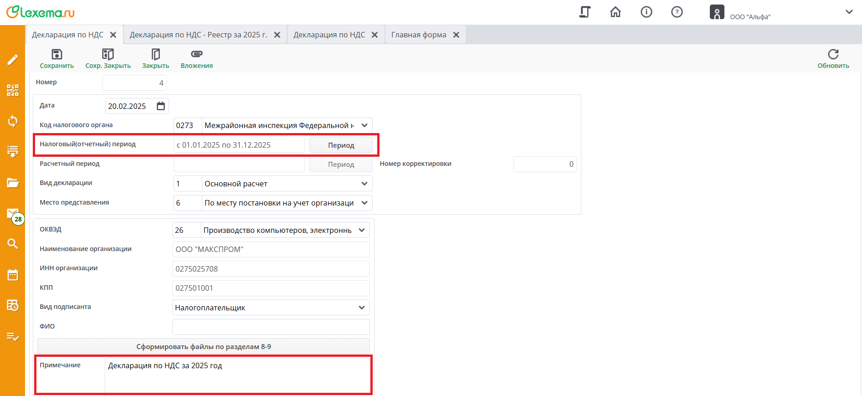Switch to Главная форма tab
Screen dimensions: 862x396
[418, 35]
